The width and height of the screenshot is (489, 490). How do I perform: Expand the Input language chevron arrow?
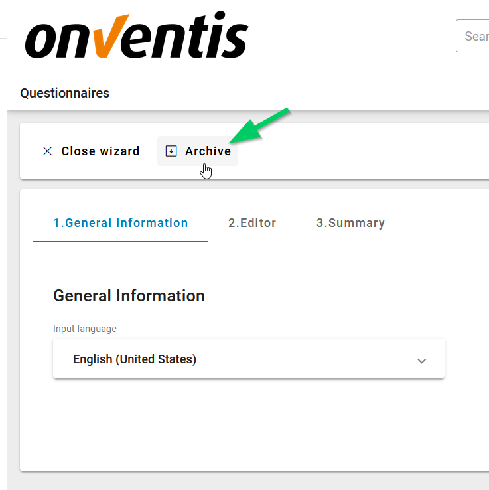coord(421,361)
